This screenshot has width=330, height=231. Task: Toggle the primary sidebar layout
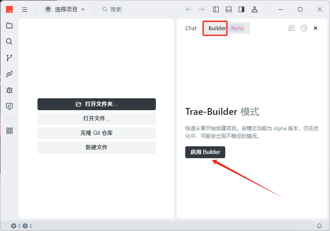[x=216, y=9]
